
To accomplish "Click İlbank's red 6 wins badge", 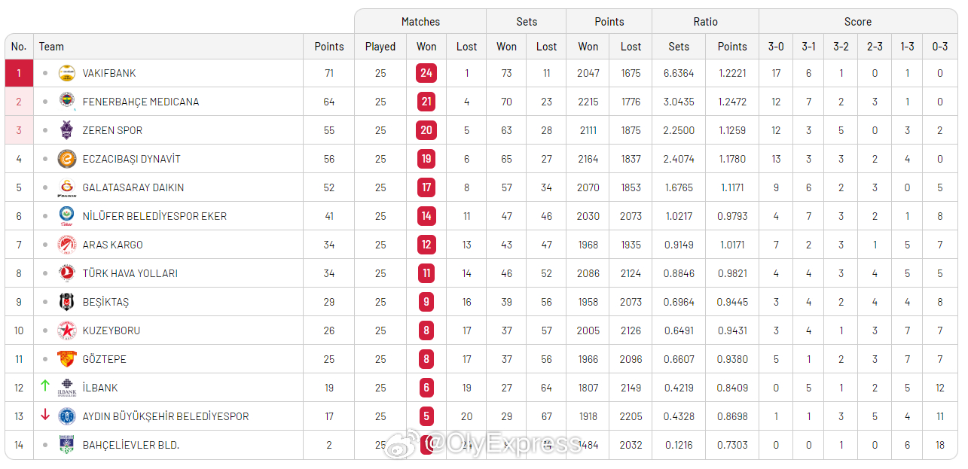I will pos(426,388).
